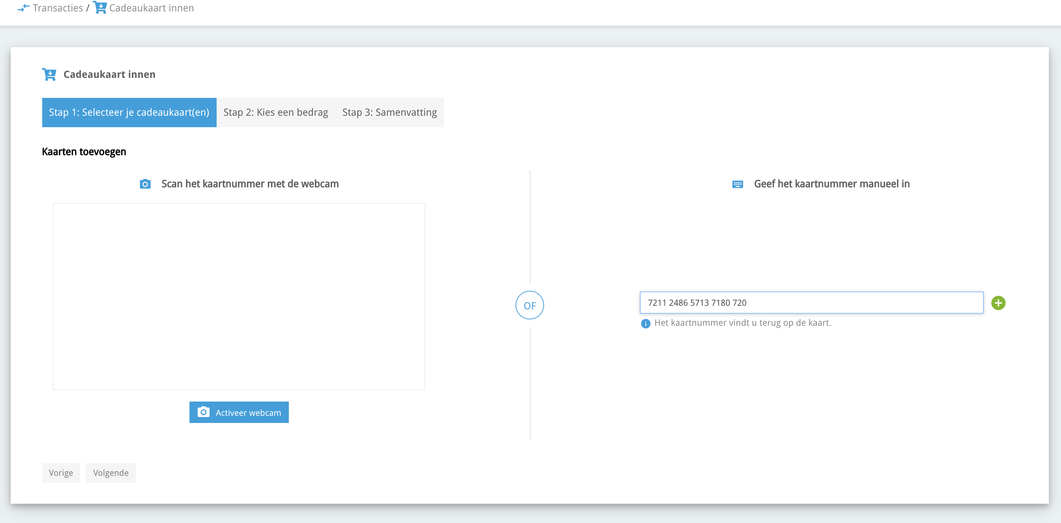The width and height of the screenshot is (1061, 523).
Task: Click the empty webcam preview area
Action: click(239, 296)
